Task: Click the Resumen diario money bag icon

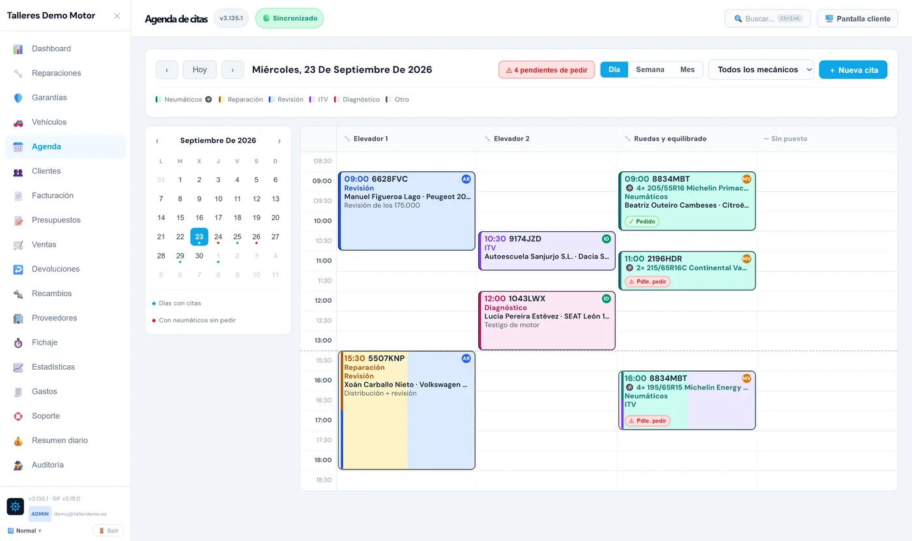Action: click(18, 441)
